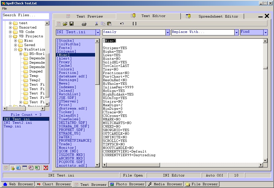
Task: Click the undo arrow icon
Action: 122,23
